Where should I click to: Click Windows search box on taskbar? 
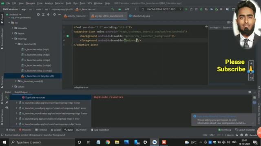coord(42,142)
